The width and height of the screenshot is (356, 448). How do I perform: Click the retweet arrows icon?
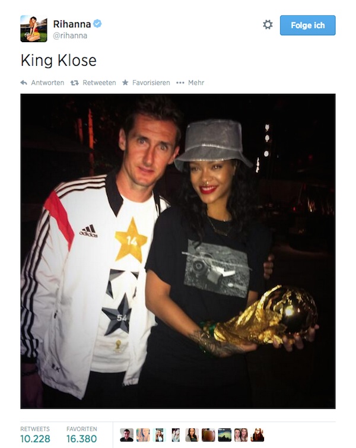pyautogui.click(x=75, y=83)
